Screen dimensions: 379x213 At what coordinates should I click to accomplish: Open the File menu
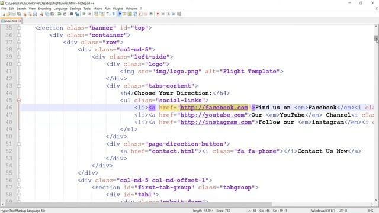click(4, 8)
